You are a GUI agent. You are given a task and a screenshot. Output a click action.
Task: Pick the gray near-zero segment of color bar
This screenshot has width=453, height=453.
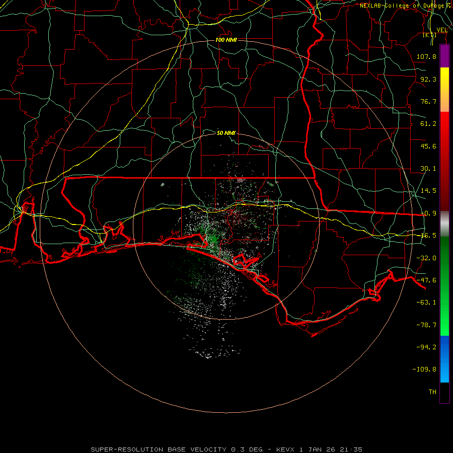pyautogui.click(x=444, y=224)
